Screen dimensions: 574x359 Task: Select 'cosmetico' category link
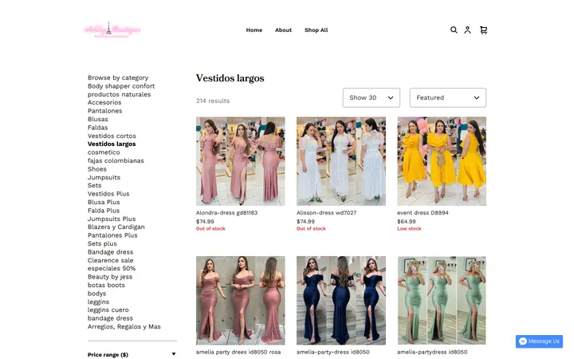[x=104, y=152]
